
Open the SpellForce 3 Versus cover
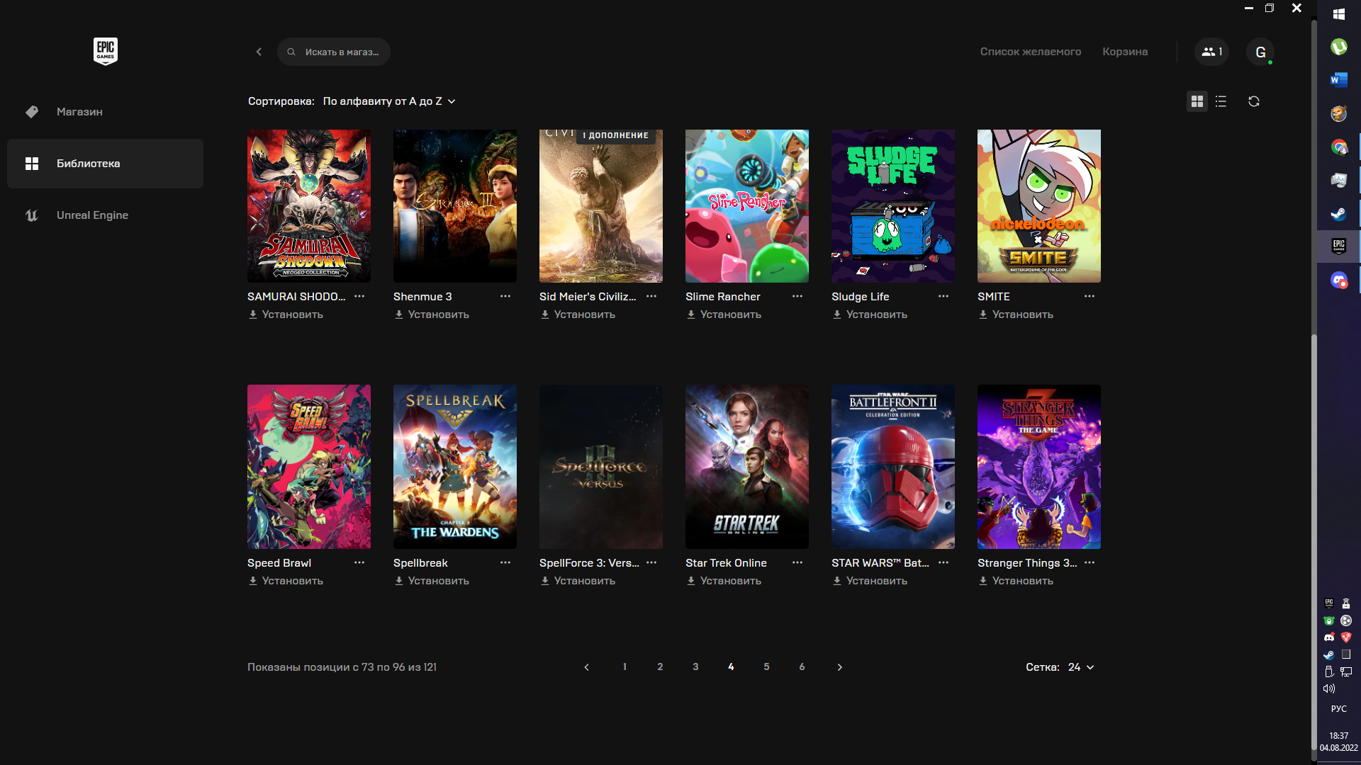click(601, 467)
